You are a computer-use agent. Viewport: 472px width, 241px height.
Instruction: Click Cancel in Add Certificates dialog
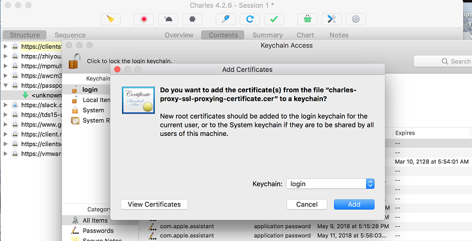(307, 204)
